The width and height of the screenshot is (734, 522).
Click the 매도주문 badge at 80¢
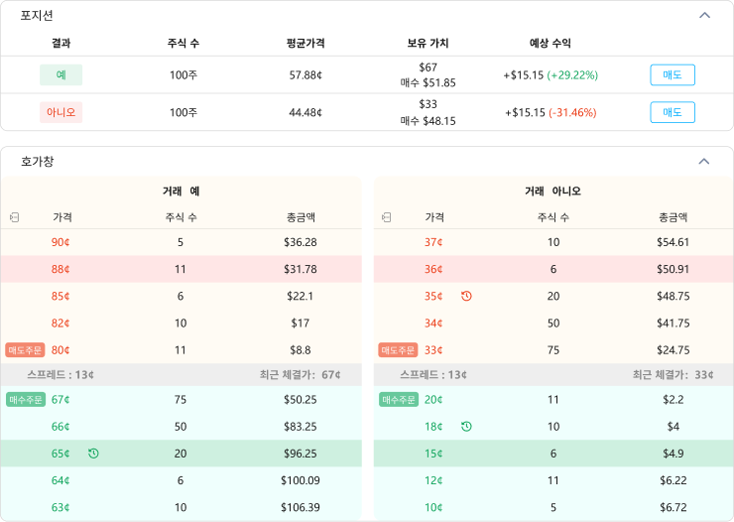pos(25,350)
